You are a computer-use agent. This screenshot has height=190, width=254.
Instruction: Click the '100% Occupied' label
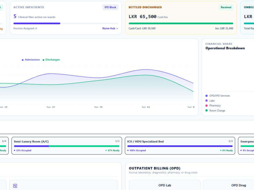137,150
